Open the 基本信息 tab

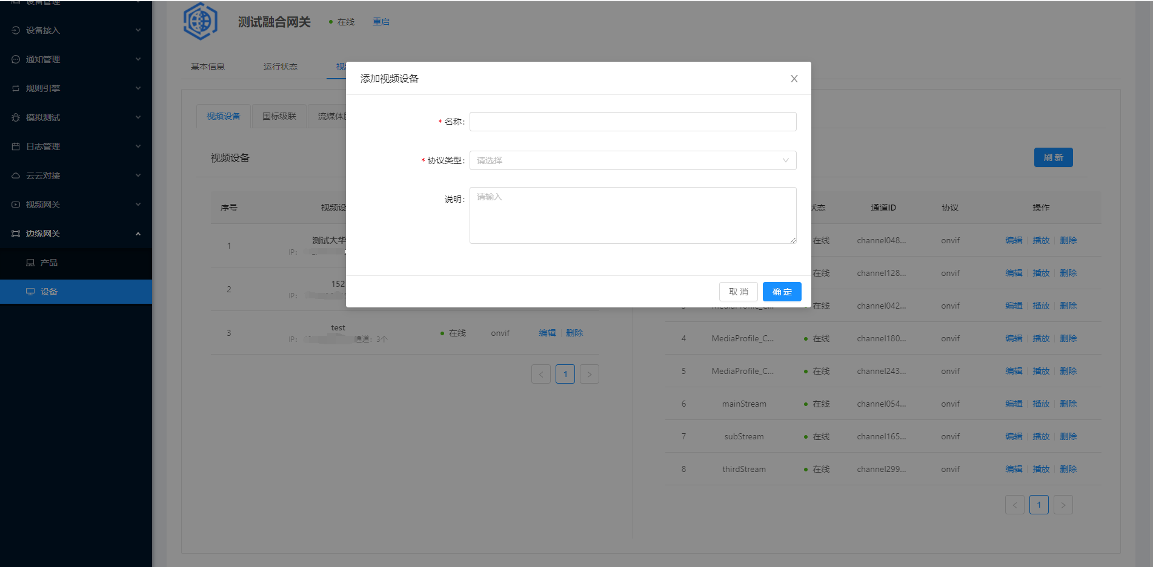pyautogui.click(x=208, y=67)
